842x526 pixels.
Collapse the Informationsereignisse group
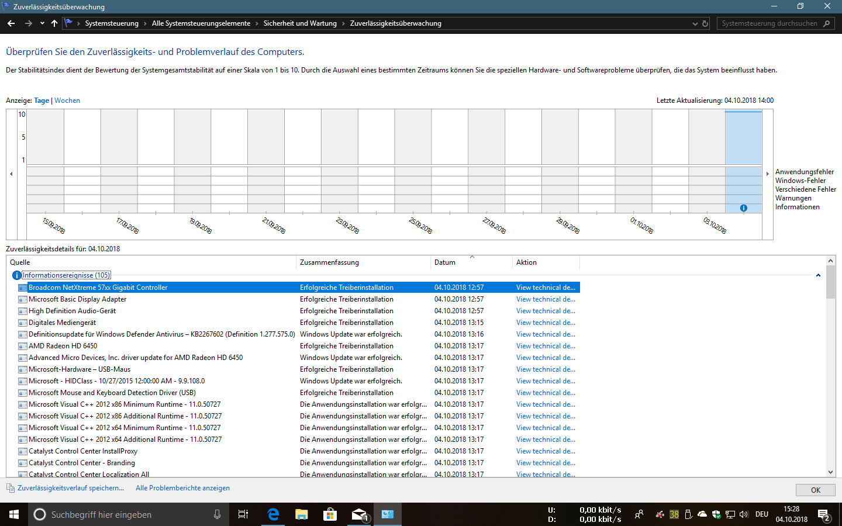818,275
